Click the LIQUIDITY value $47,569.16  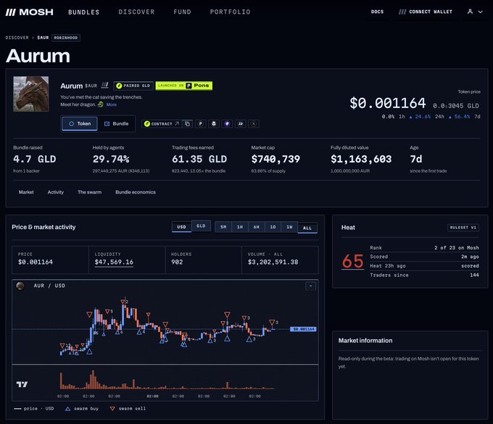(x=114, y=262)
